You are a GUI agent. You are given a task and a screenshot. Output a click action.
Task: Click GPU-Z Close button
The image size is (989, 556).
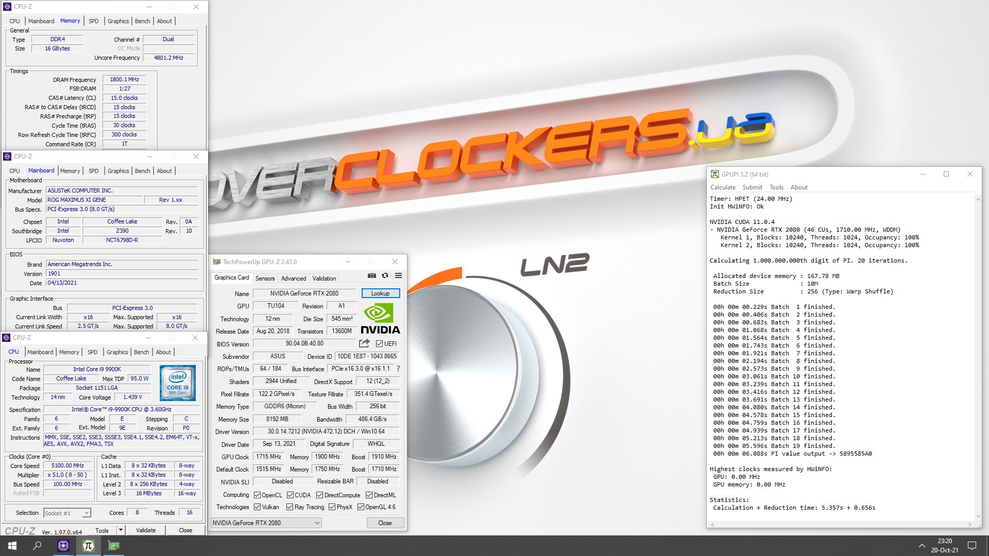pyautogui.click(x=385, y=523)
